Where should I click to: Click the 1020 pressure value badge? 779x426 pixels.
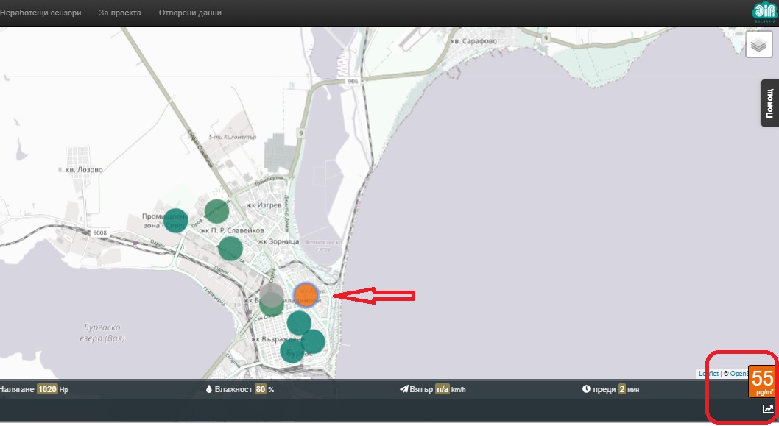(47, 389)
